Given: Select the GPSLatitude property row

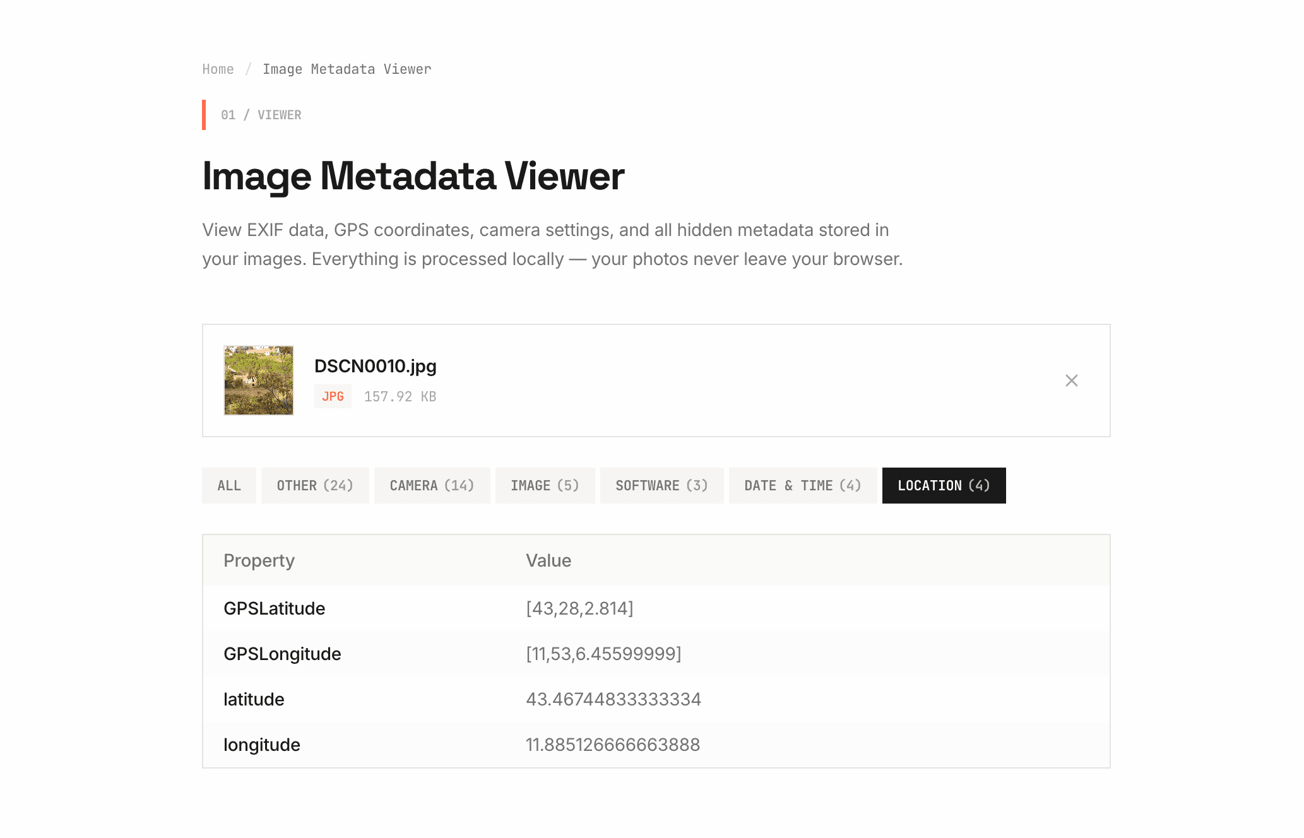Looking at the screenshot, I should point(275,608).
